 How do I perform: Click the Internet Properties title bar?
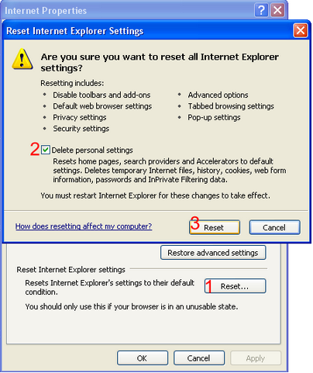click(128, 11)
